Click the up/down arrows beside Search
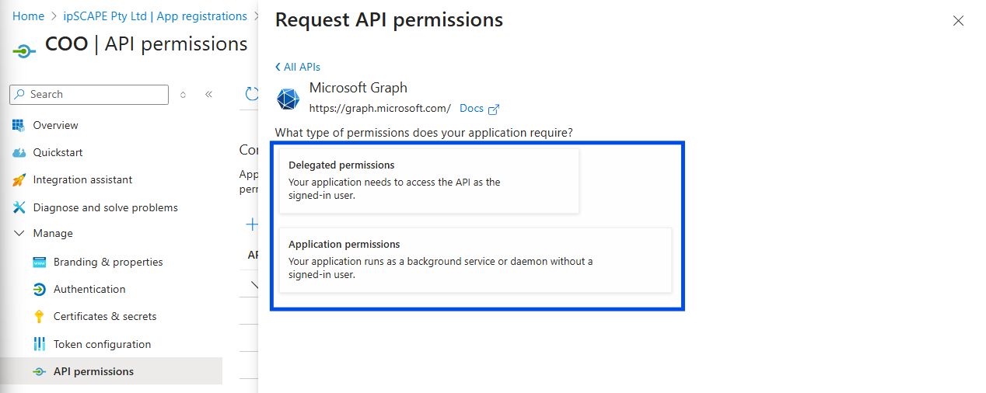The width and height of the screenshot is (986, 393). (x=183, y=95)
